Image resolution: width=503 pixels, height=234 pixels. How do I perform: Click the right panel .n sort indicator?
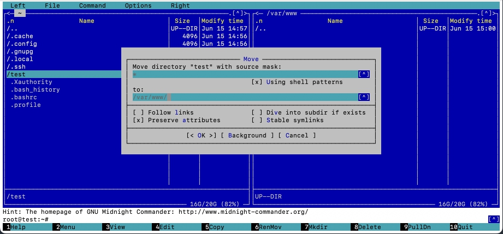pyautogui.click(x=259, y=21)
